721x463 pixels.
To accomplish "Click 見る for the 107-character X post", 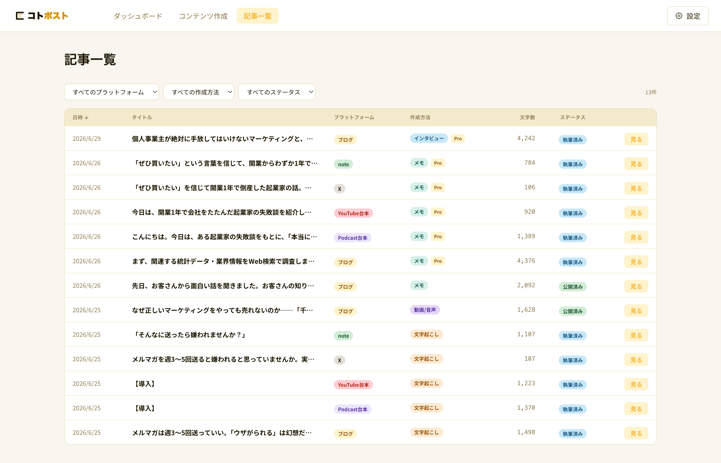I will click(636, 360).
